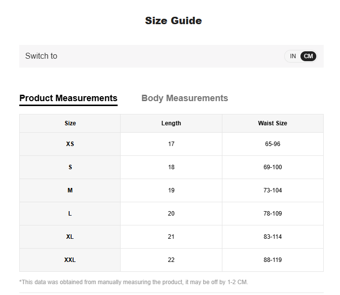The image size is (340, 295).
Task: Open the Body Measurements tab
Action: click(x=184, y=98)
